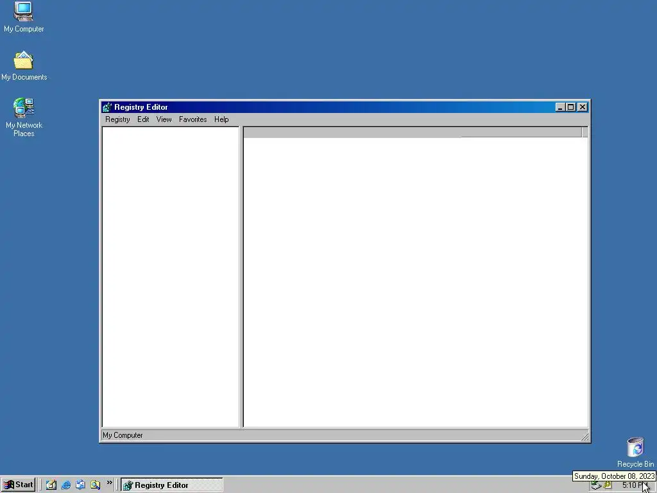Click Show Desktop quick launch icon
The height and width of the screenshot is (493, 657).
51,485
